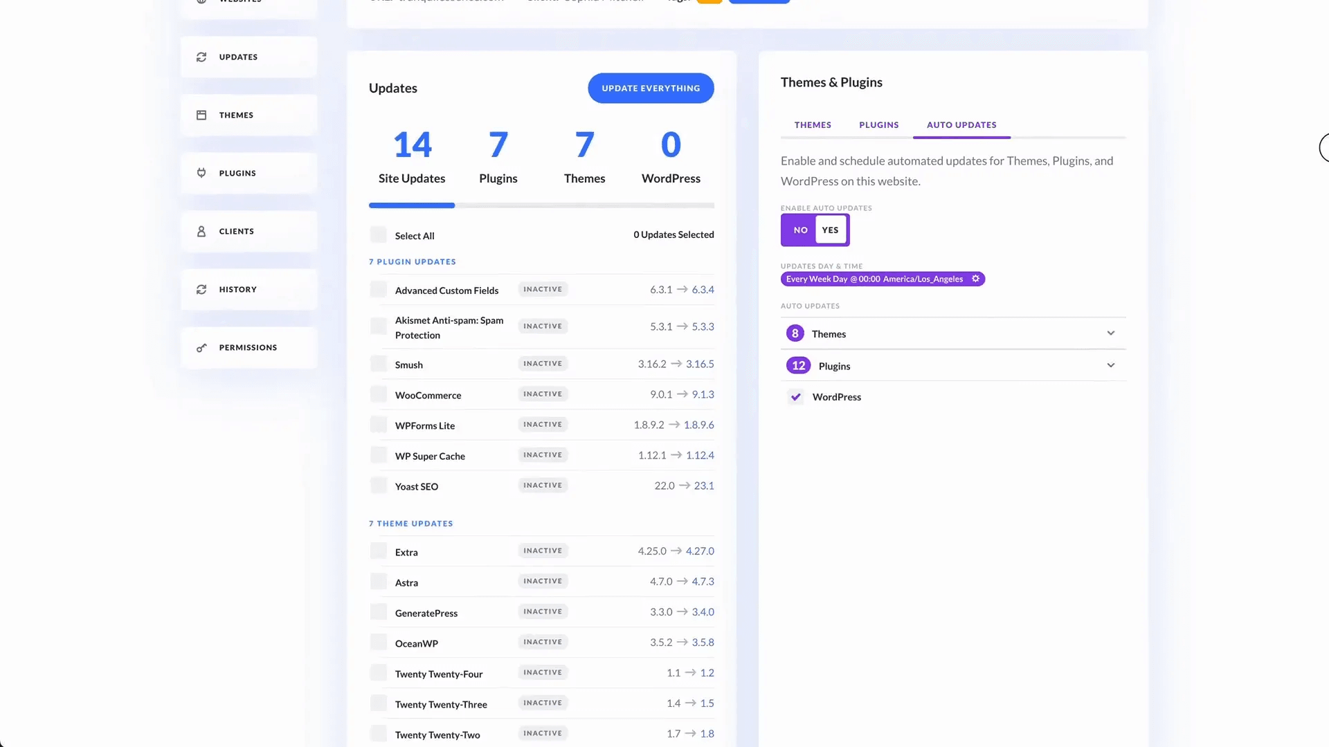The width and height of the screenshot is (1329, 747).
Task: Expand the Plugins auto updates chevron
Action: pos(1110,365)
